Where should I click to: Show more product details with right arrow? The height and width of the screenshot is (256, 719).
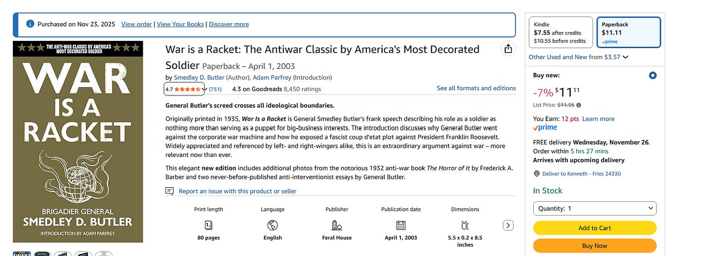(508, 225)
